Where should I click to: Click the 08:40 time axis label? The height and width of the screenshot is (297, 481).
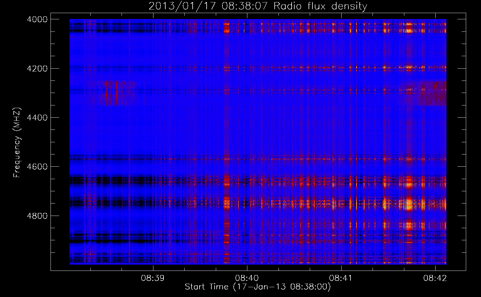pyautogui.click(x=247, y=278)
